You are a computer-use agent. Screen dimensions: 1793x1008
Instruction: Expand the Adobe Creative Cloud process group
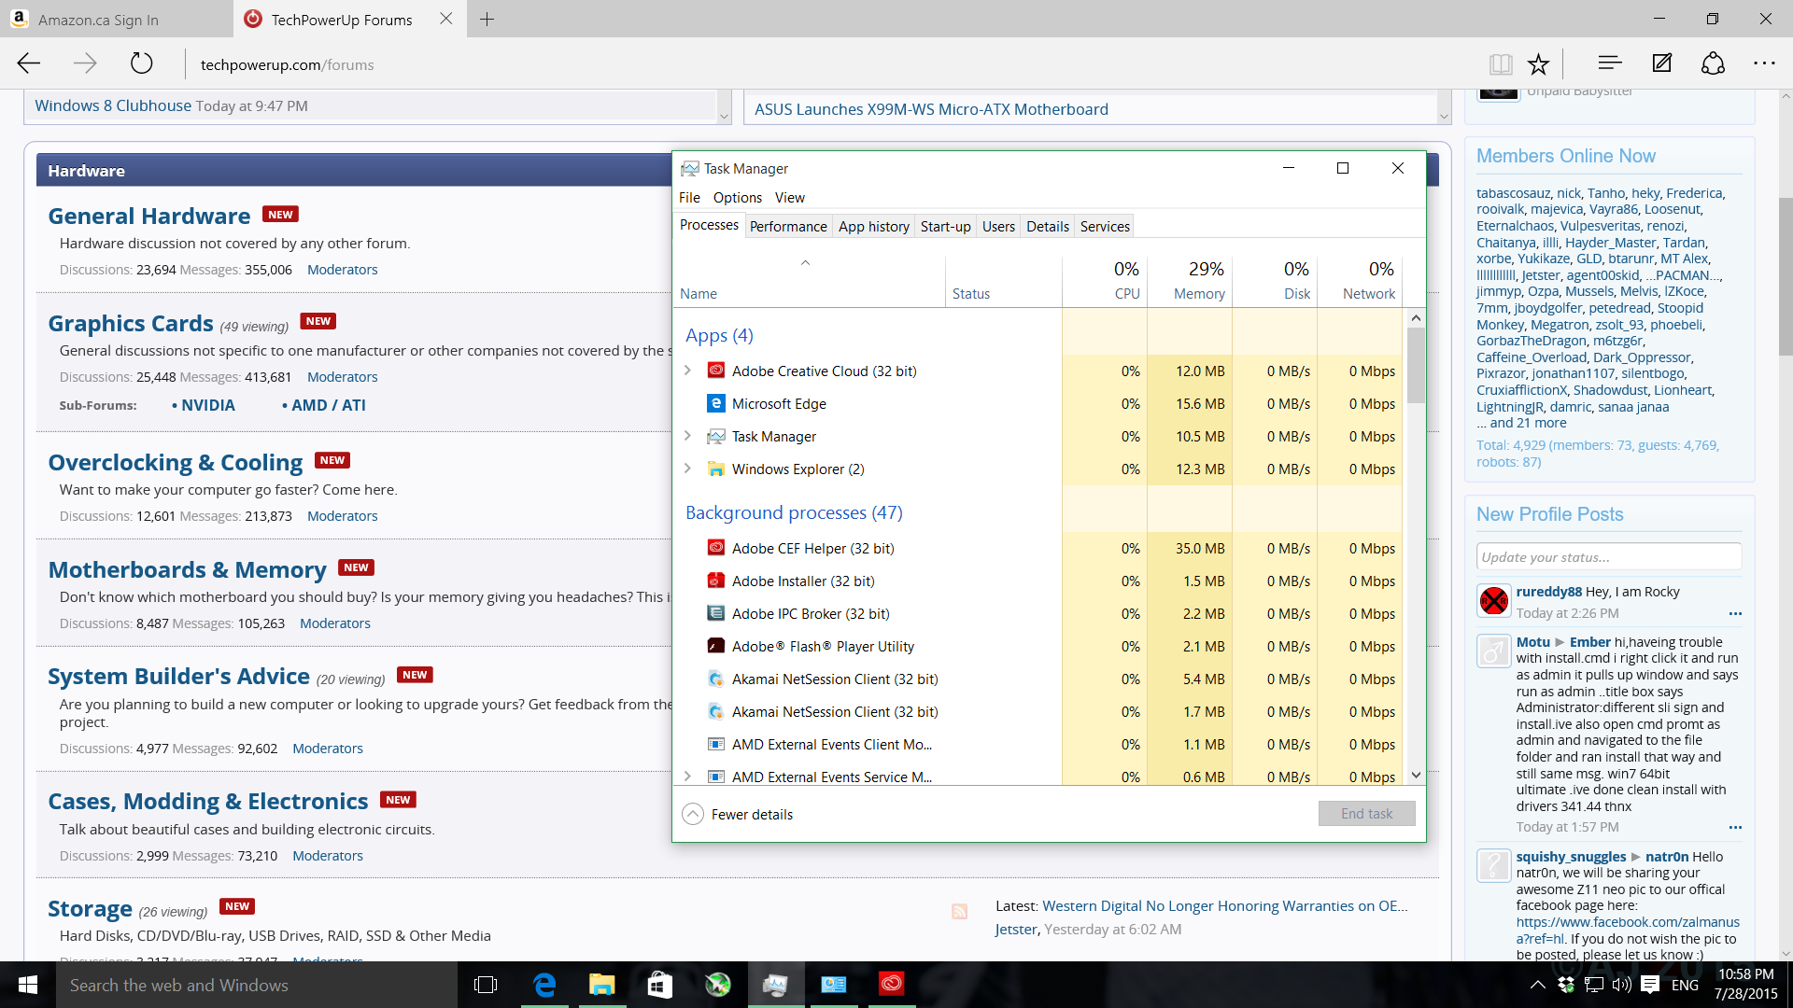click(688, 371)
